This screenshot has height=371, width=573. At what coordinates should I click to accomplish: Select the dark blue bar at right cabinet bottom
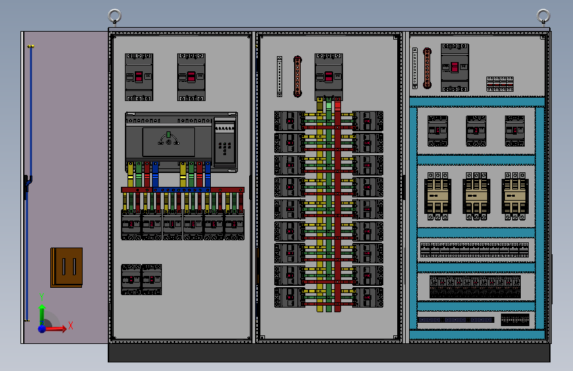[456, 320]
